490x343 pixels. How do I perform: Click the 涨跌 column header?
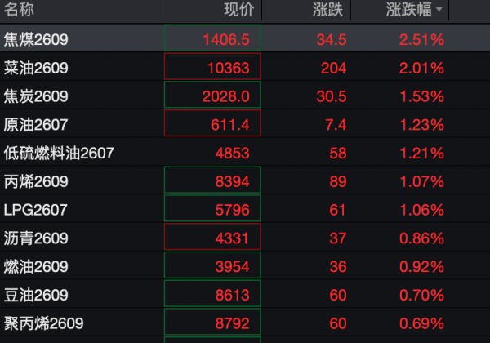coord(327,9)
